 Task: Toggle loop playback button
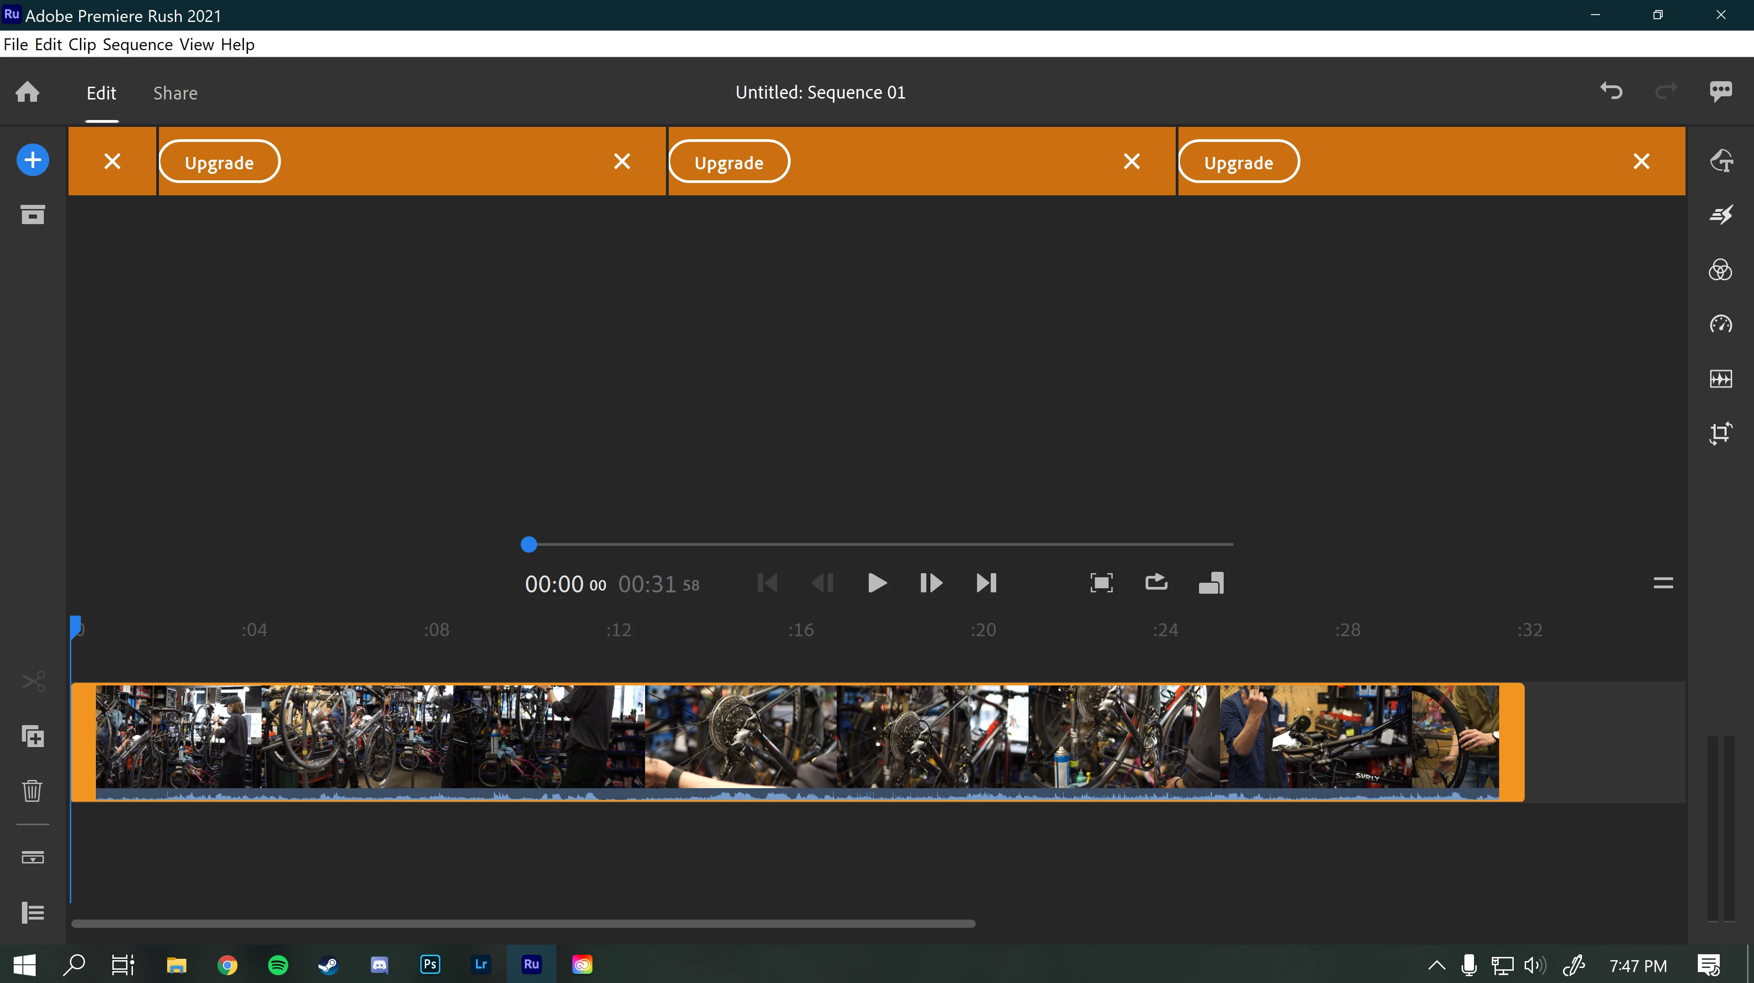tap(1156, 583)
